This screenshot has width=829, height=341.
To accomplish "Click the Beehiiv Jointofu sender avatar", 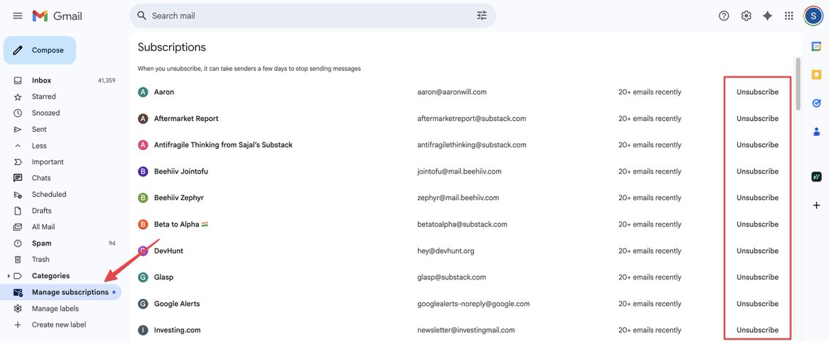I will pyautogui.click(x=143, y=171).
